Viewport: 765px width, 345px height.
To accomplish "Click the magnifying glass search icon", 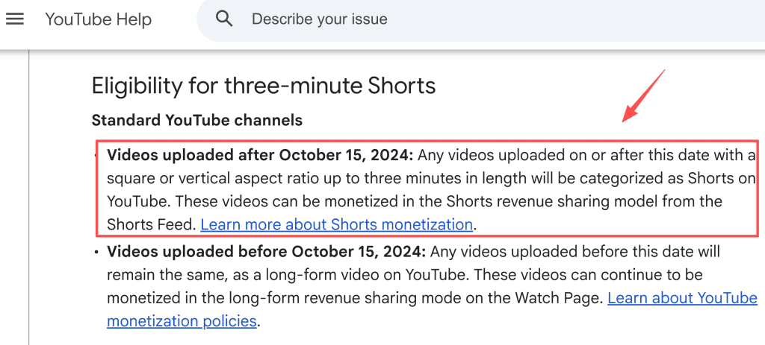I will (x=224, y=19).
